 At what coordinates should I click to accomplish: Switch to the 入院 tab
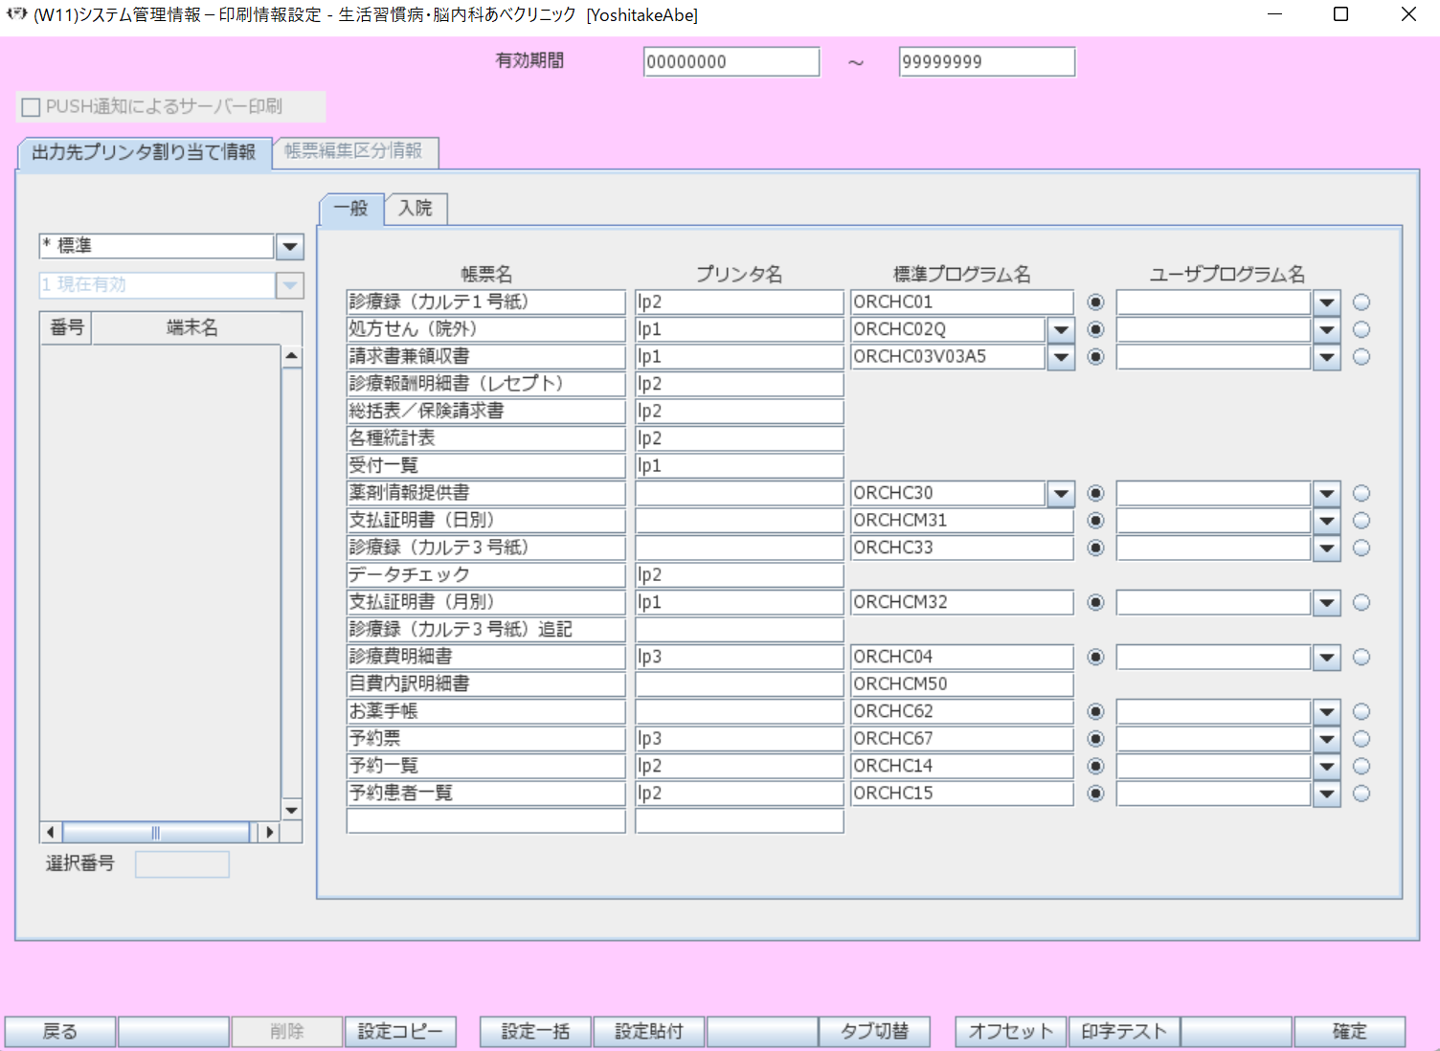click(x=416, y=209)
